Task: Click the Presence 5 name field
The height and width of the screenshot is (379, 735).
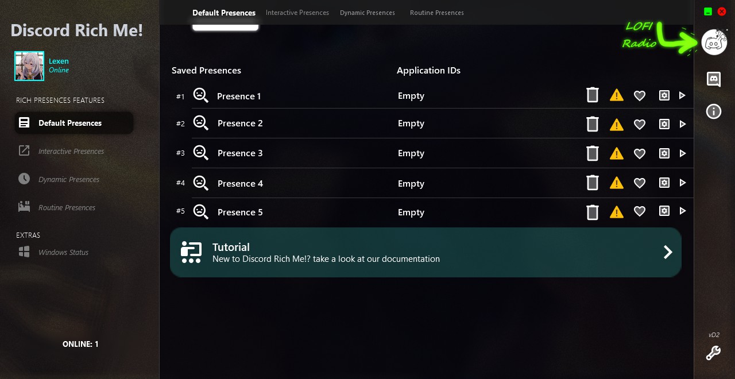Action: tap(240, 212)
